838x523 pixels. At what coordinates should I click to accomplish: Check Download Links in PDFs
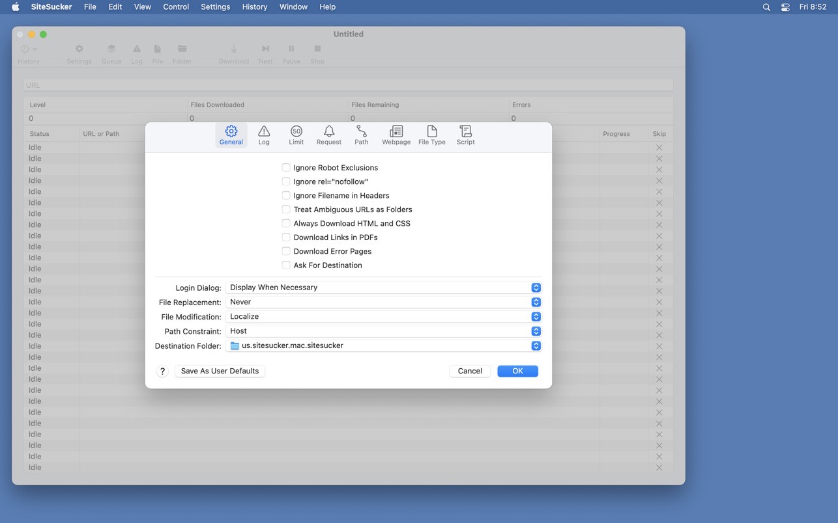coord(286,237)
